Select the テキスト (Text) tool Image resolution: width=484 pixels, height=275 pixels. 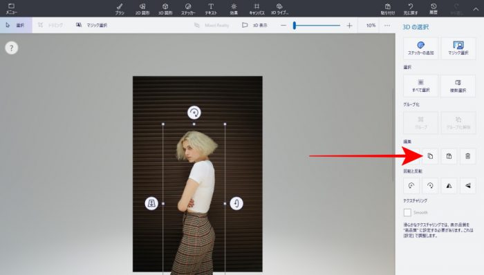click(x=211, y=8)
